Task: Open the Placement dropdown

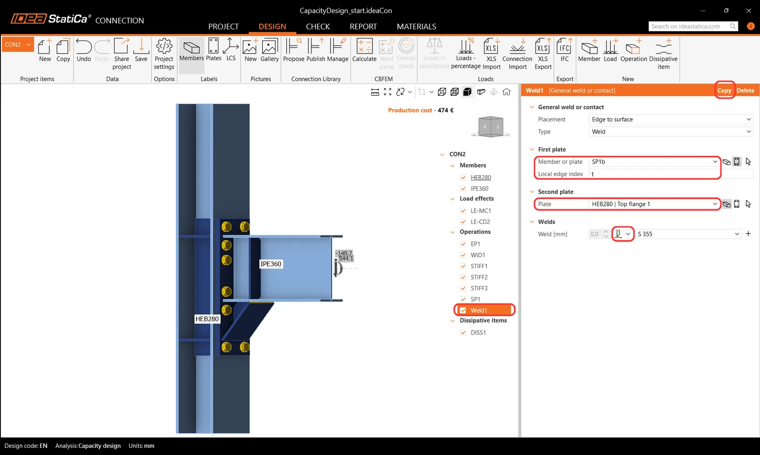Action: (x=671, y=120)
